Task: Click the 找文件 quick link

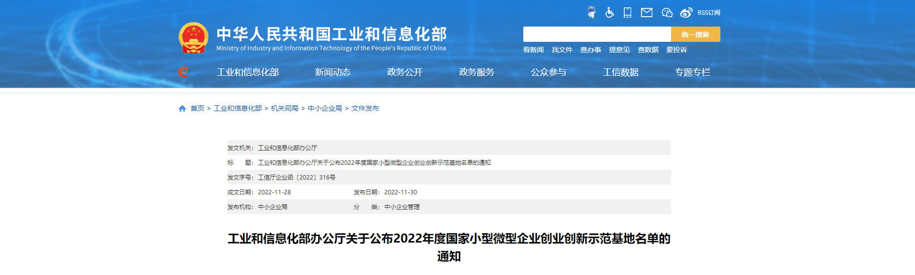Action: (x=562, y=50)
